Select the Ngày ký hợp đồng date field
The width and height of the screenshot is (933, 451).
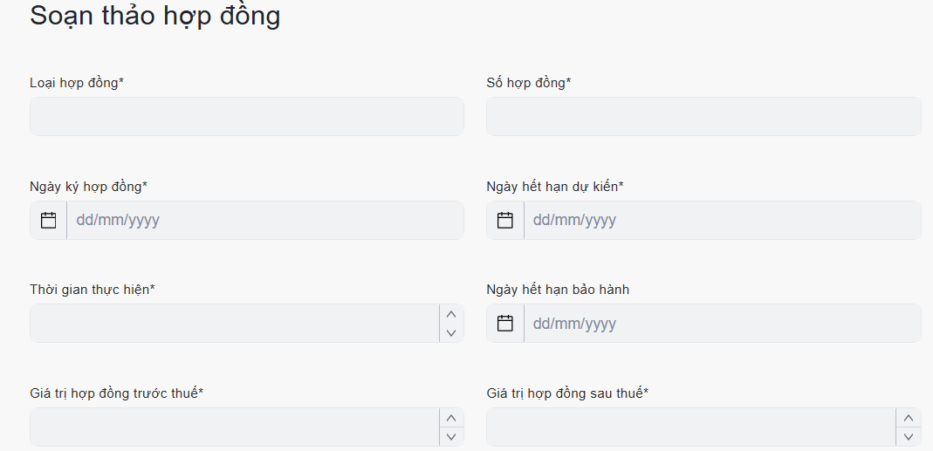[265, 220]
